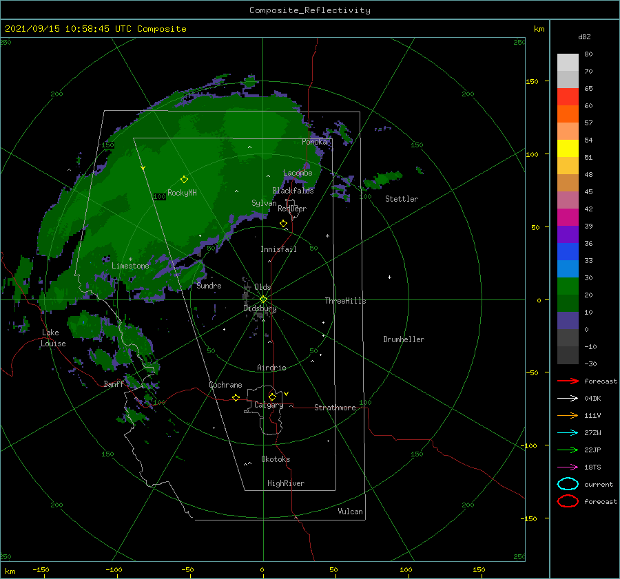
Task: Click the cyan current ellipse legend icon
Action: pos(568,484)
